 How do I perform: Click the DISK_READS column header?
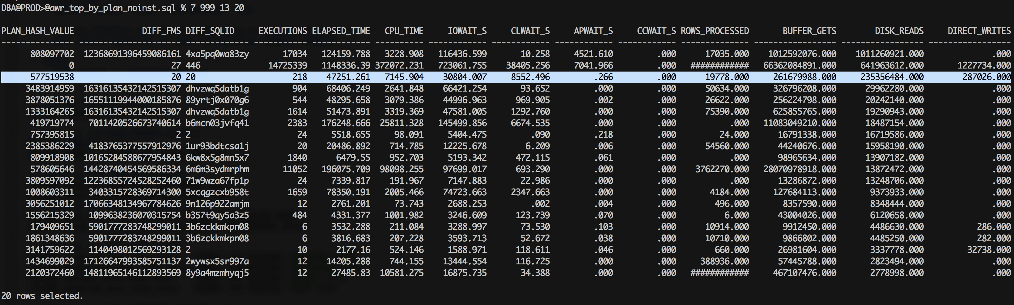[x=899, y=31]
